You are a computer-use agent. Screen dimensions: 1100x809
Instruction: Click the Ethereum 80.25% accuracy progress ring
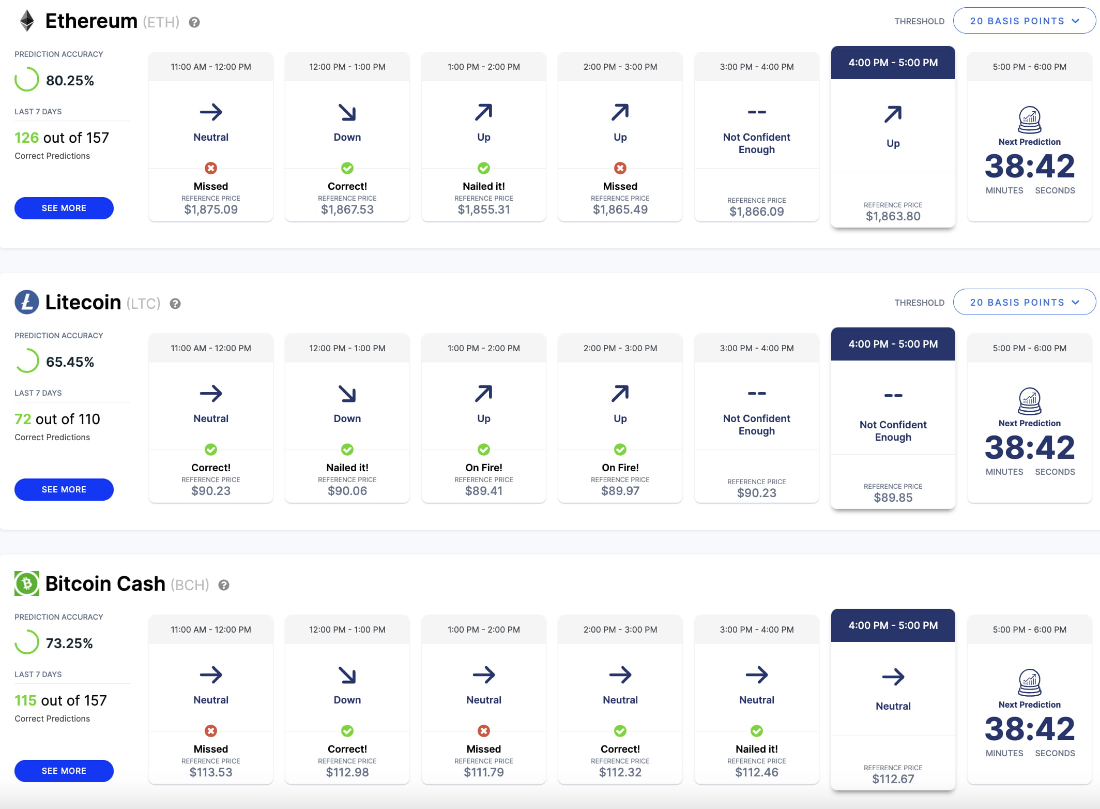tap(27, 80)
